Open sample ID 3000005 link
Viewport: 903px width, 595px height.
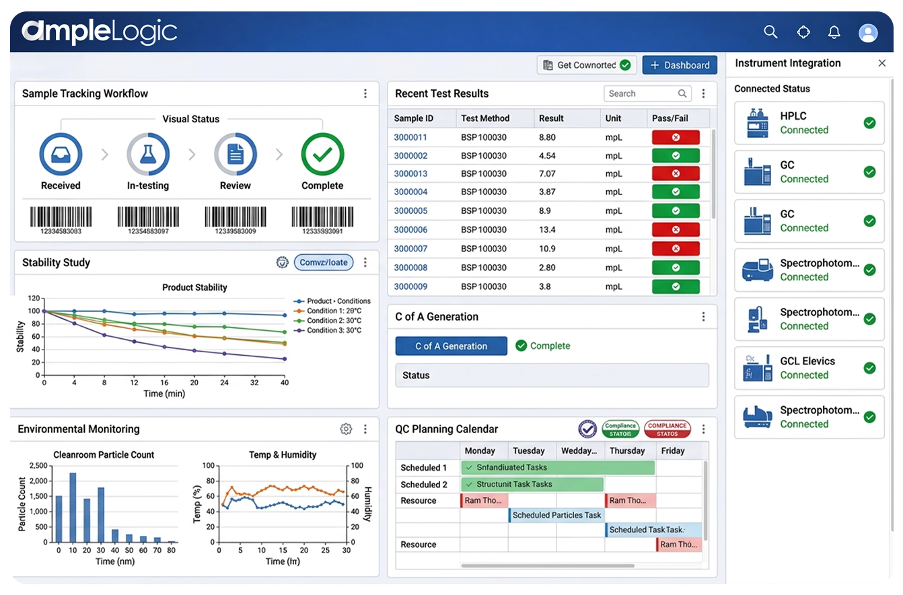point(410,210)
